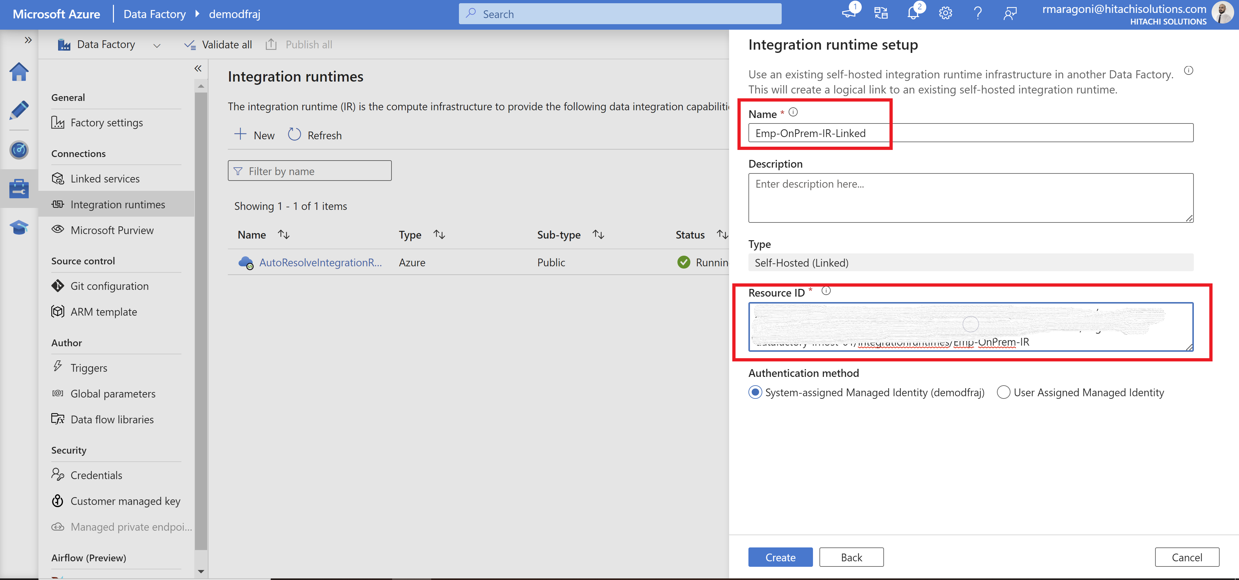1239x580 pixels.
Task: Click the info icon beside the setup description
Action: [1188, 71]
